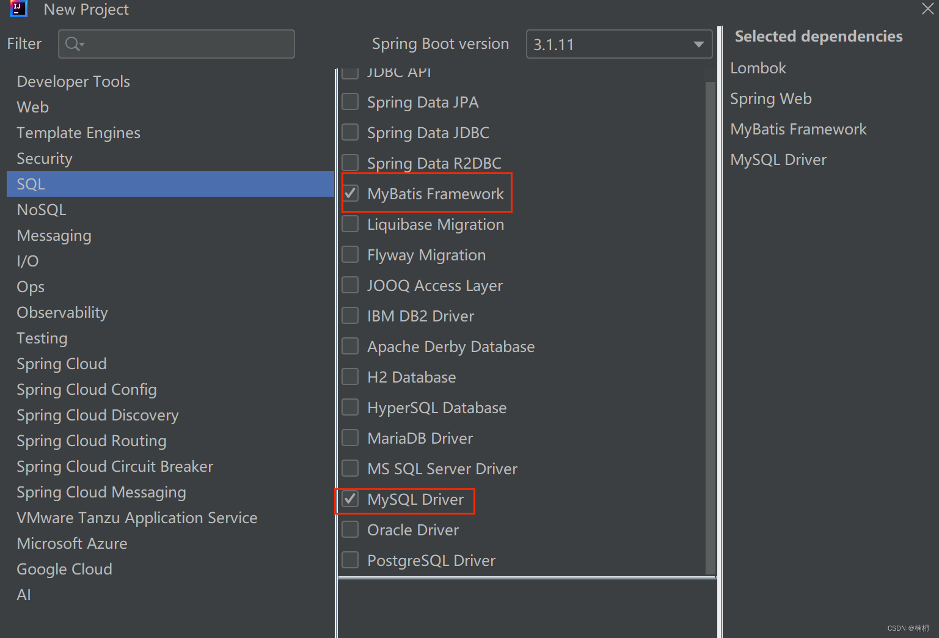Check the Flyway Migration checkbox
939x638 pixels.
350,254
